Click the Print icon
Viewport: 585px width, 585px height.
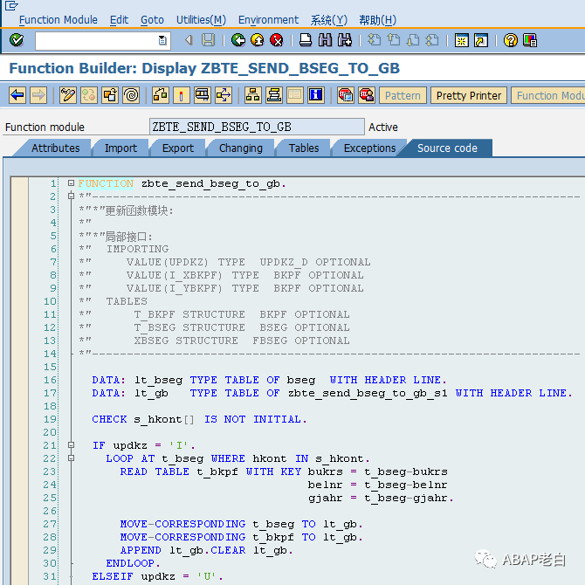coord(306,40)
